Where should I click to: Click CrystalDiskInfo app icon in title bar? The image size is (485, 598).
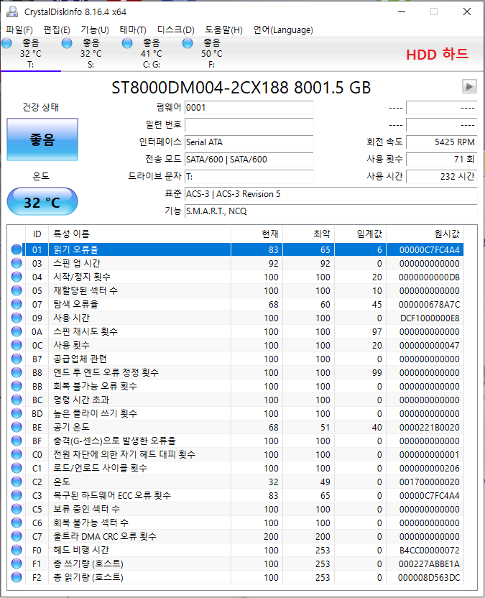[12, 11]
